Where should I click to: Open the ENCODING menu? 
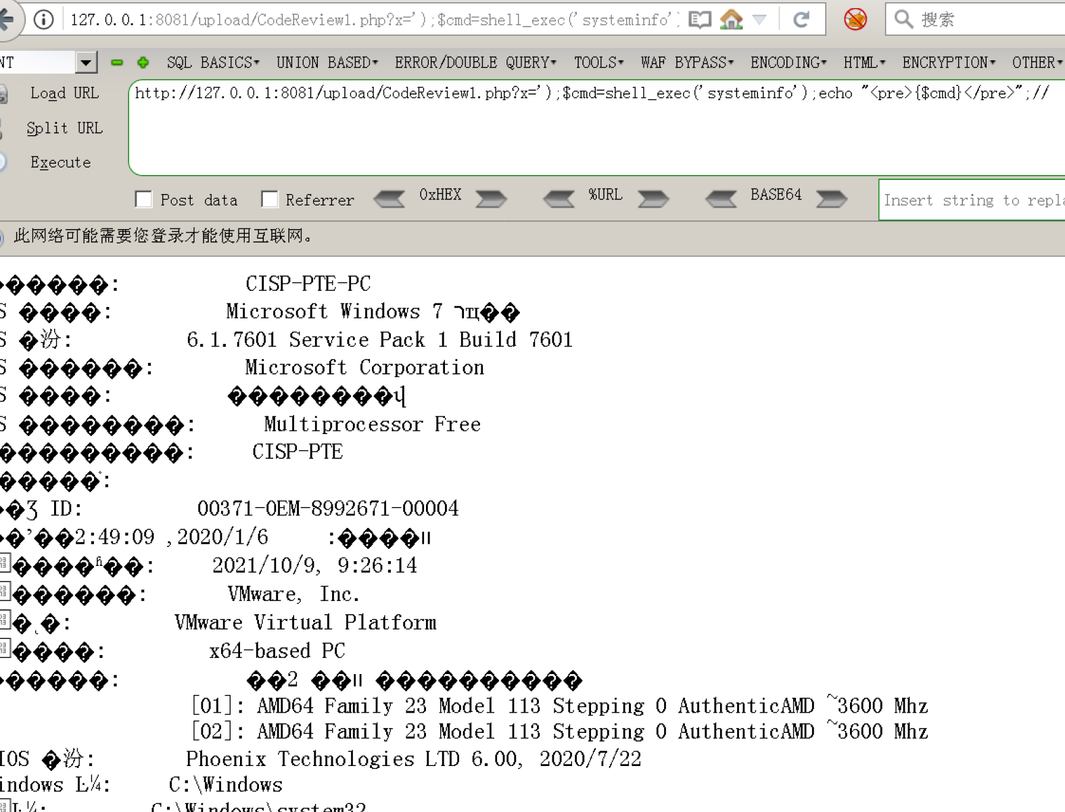pyautogui.click(x=788, y=63)
